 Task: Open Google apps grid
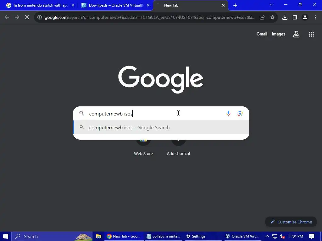pos(311,34)
